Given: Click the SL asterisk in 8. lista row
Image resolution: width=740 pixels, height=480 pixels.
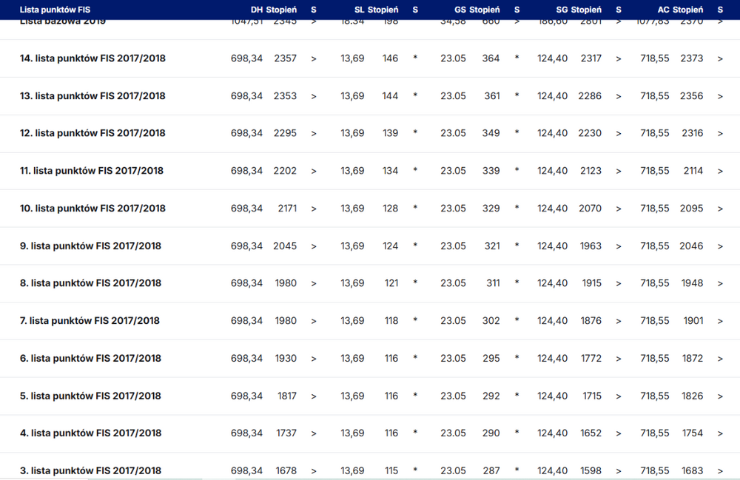Looking at the screenshot, I should pyautogui.click(x=415, y=283).
